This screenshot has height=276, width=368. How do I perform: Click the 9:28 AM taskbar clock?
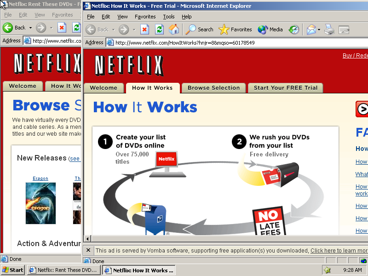click(352, 270)
